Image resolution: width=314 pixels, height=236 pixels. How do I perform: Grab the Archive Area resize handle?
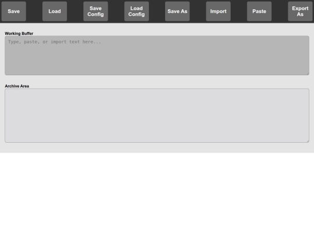[308, 141]
